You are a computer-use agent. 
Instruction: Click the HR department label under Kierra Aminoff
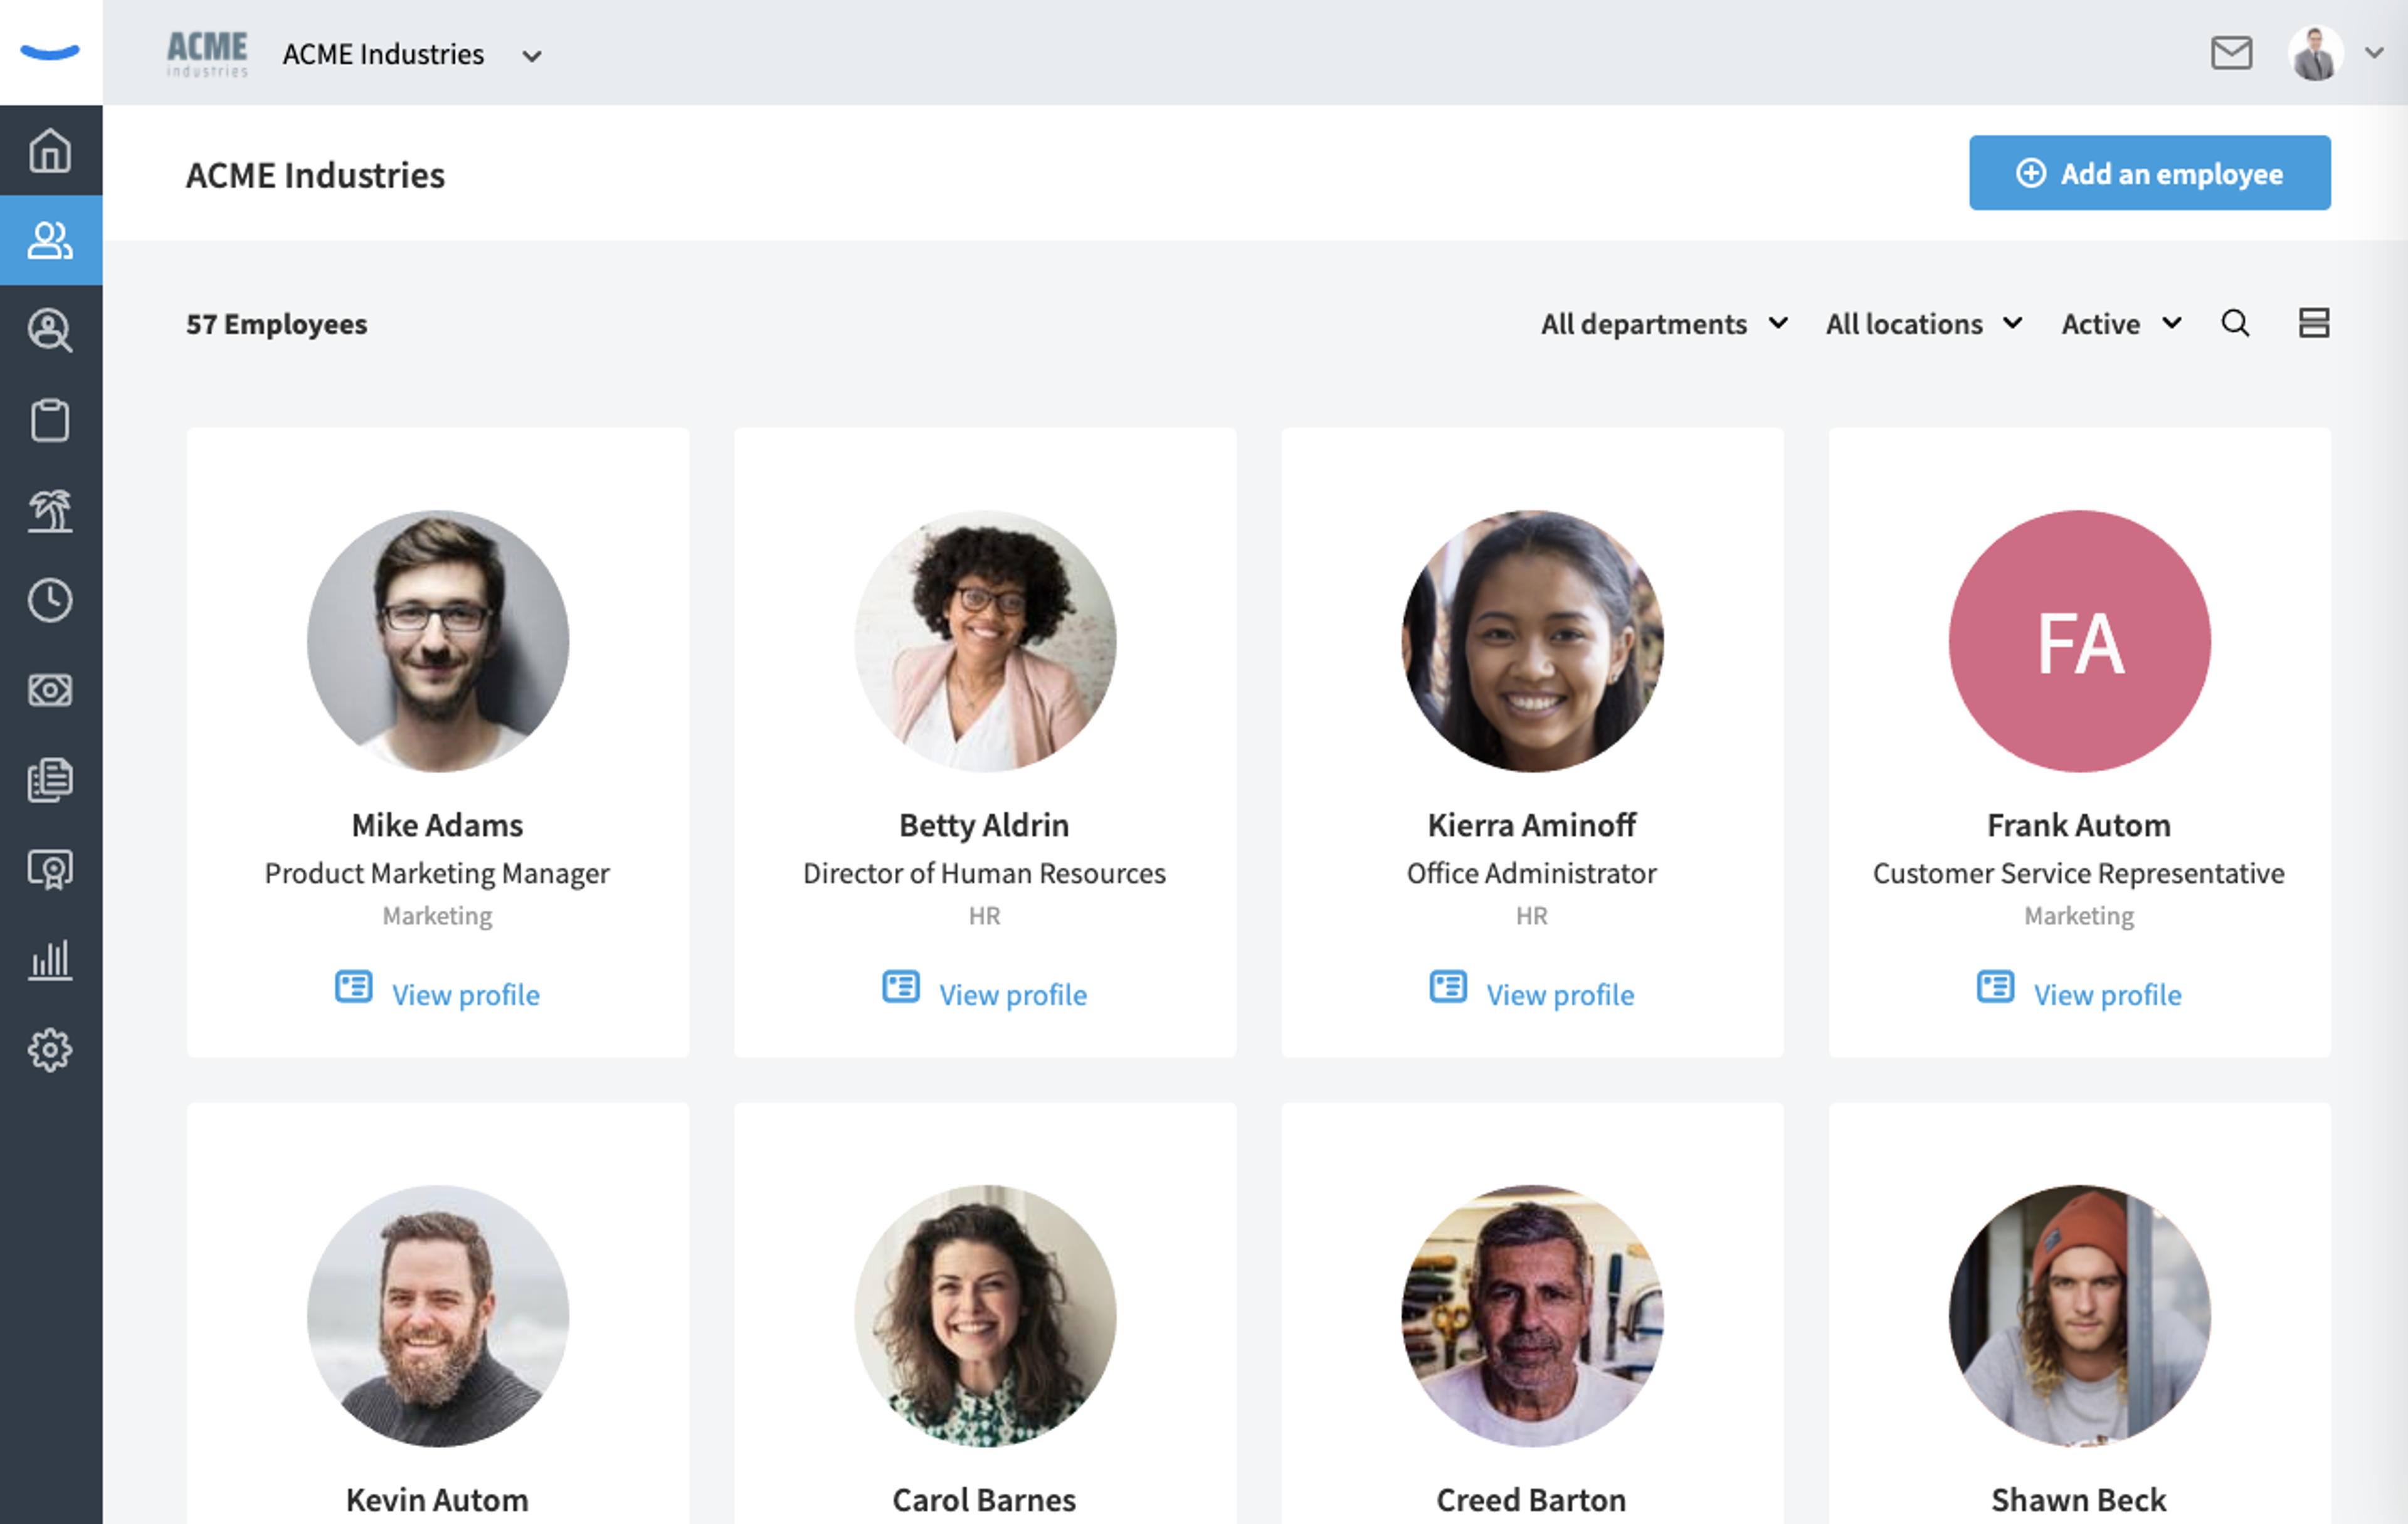coord(1532,916)
